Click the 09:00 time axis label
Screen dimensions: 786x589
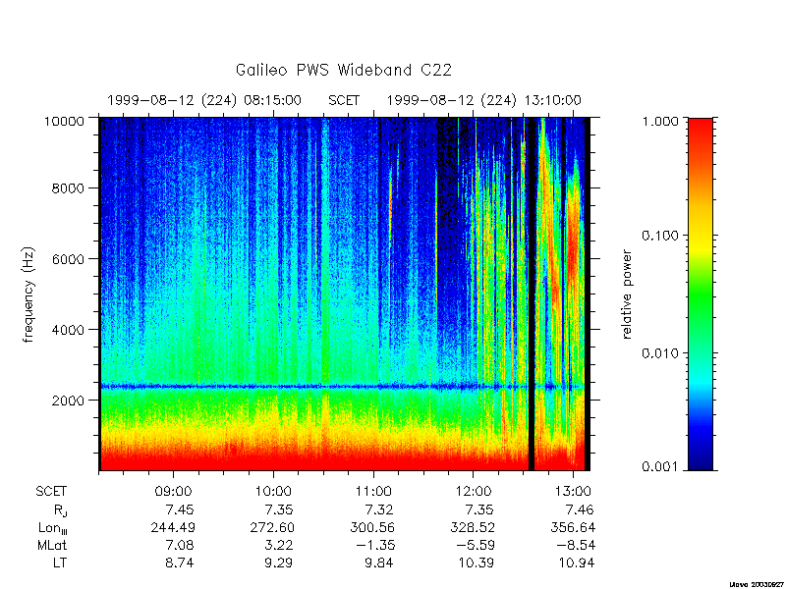point(174,492)
